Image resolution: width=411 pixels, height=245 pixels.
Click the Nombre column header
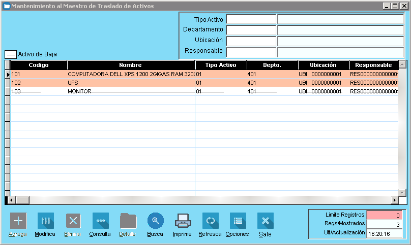click(x=130, y=65)
